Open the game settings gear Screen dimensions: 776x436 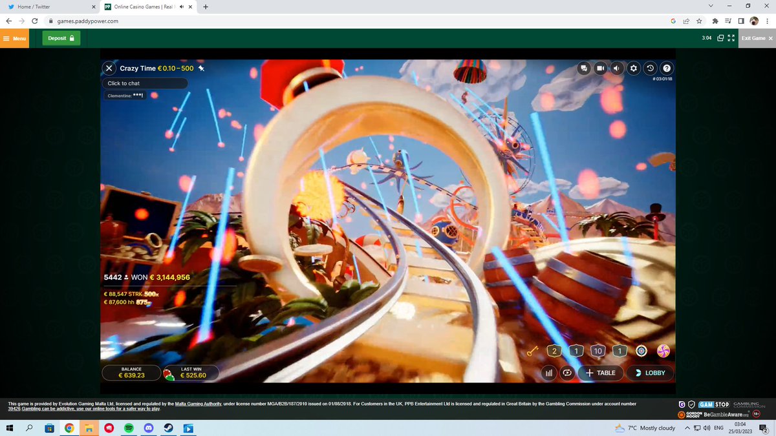tap(634, 68)
